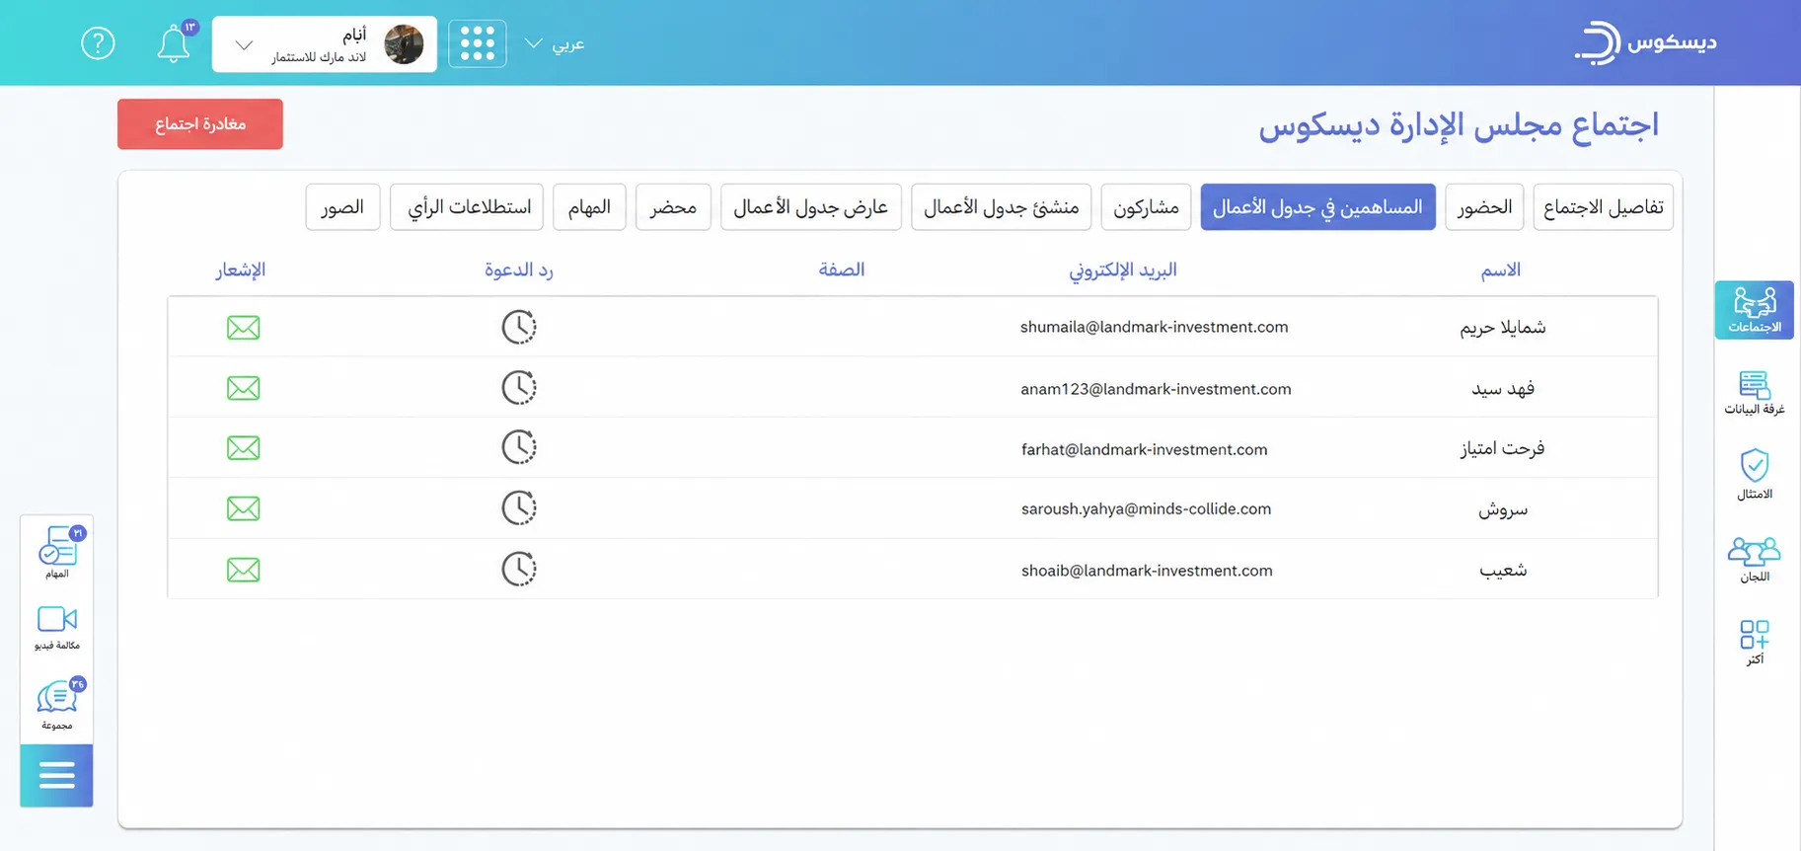
Task: Click the ديسكوس logo
Action: point(1645,43)
